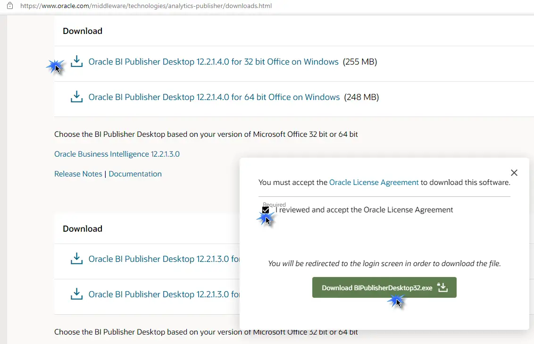The height and width of the screenshot is (344, 534).
Task: Click download icon for 12.2.1.4.0 32 bit
Action: coord(76,61)
